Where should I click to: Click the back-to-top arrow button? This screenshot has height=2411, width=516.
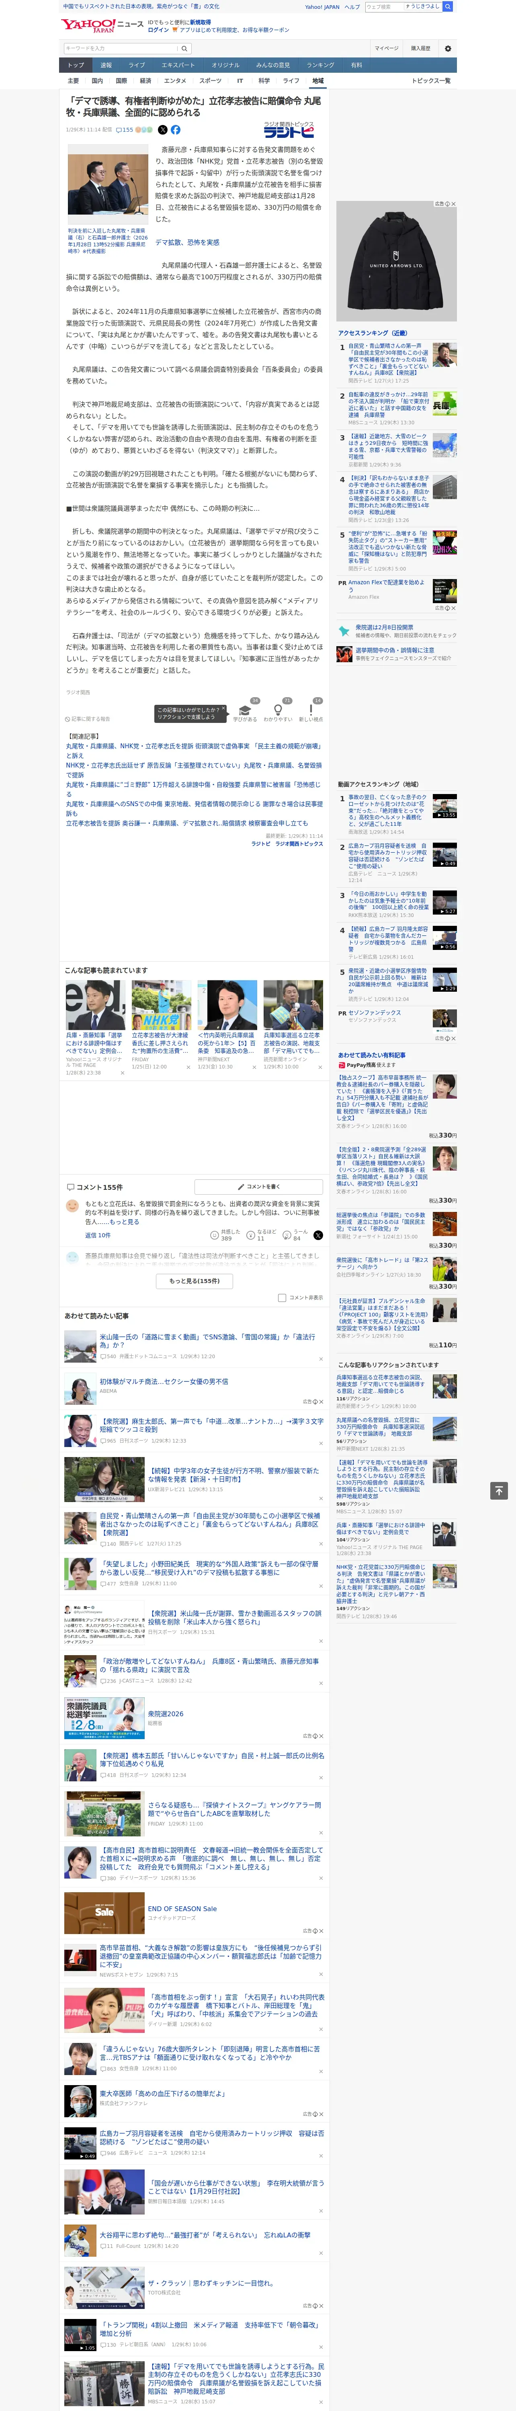pos(499,1491)
